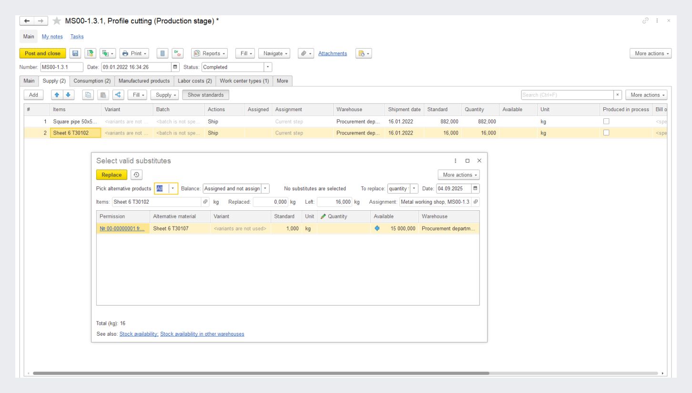The height and width of the screenshot is (393, 692).
Task: Post the document with the green sheet icon
Action: [91, 53]
